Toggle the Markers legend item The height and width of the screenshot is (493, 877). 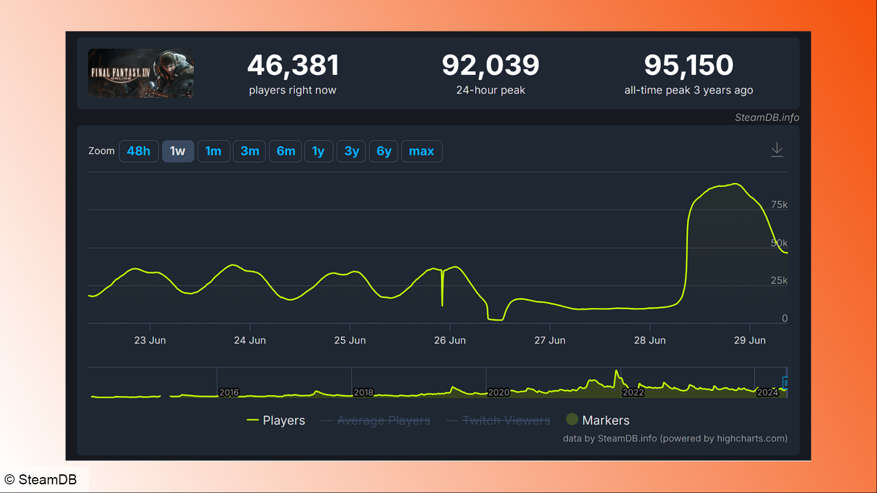coord(598,420)
